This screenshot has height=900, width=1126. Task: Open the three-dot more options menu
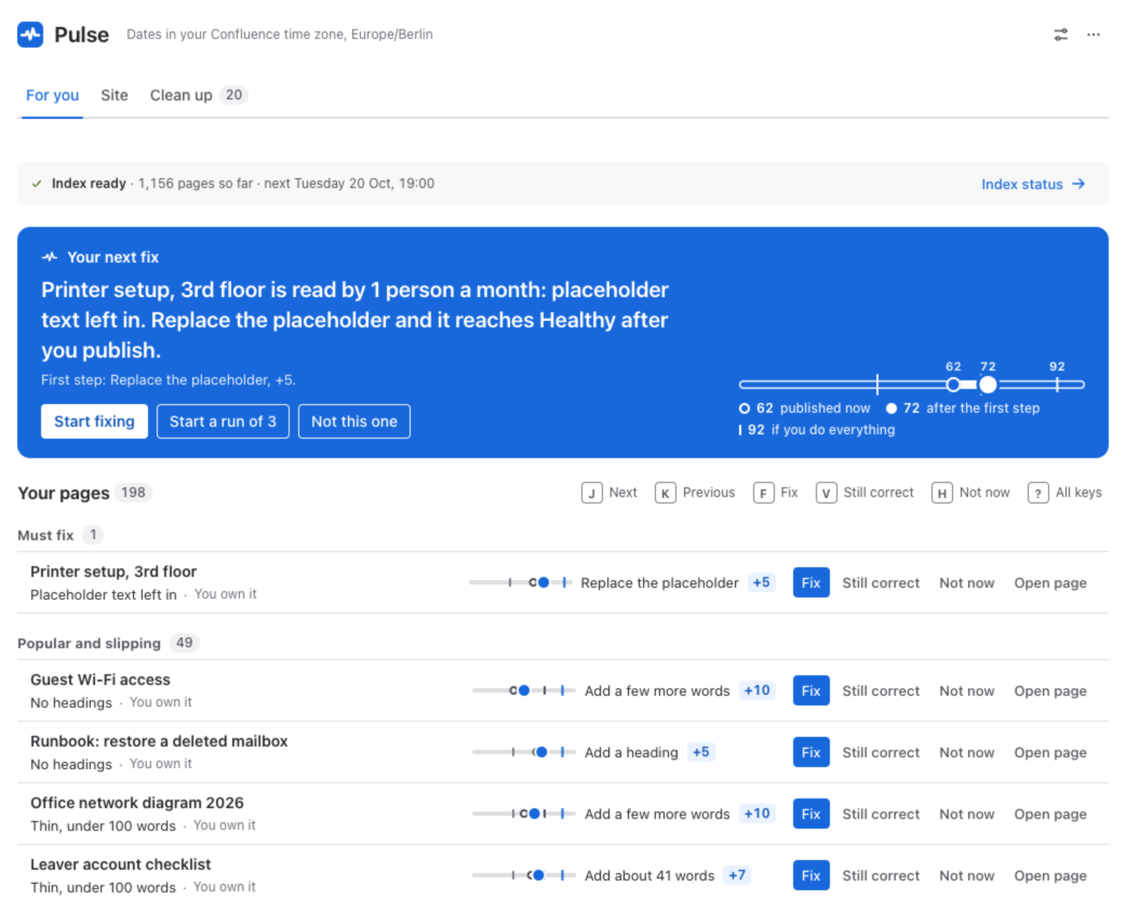1094,35
